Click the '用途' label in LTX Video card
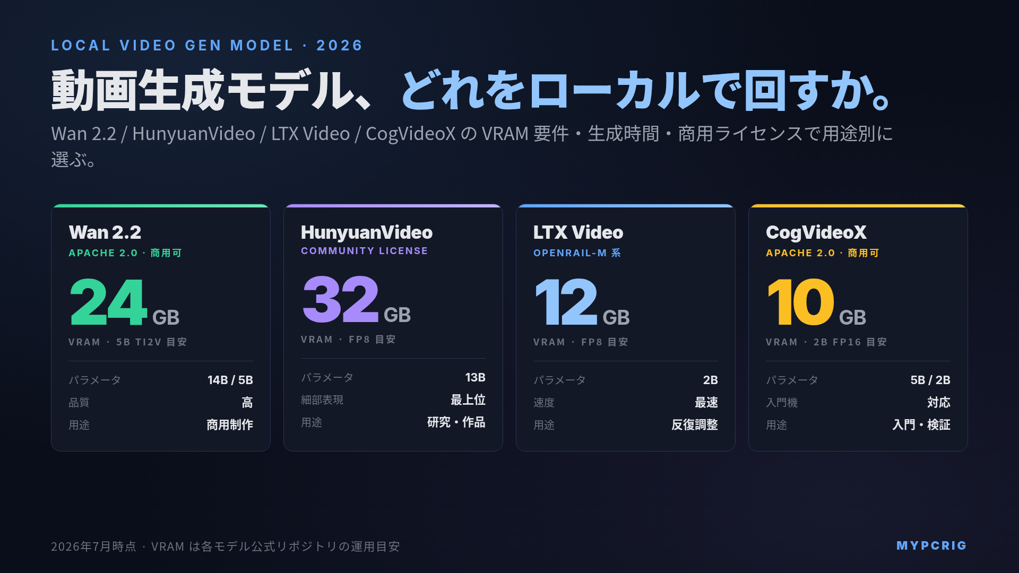Viewport: 1019px width, 573px height. 544,425
